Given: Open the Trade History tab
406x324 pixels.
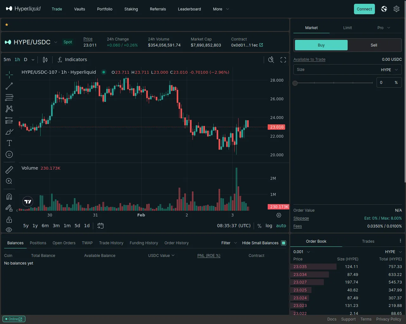Looking at the screenshot, I should (x=111, y=243).
